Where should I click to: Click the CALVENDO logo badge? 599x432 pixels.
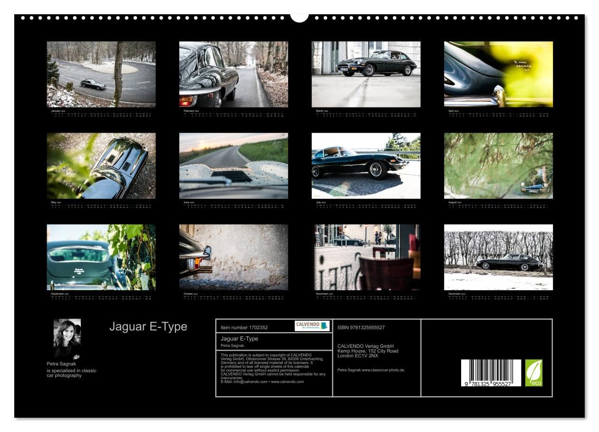pos(312,326)
